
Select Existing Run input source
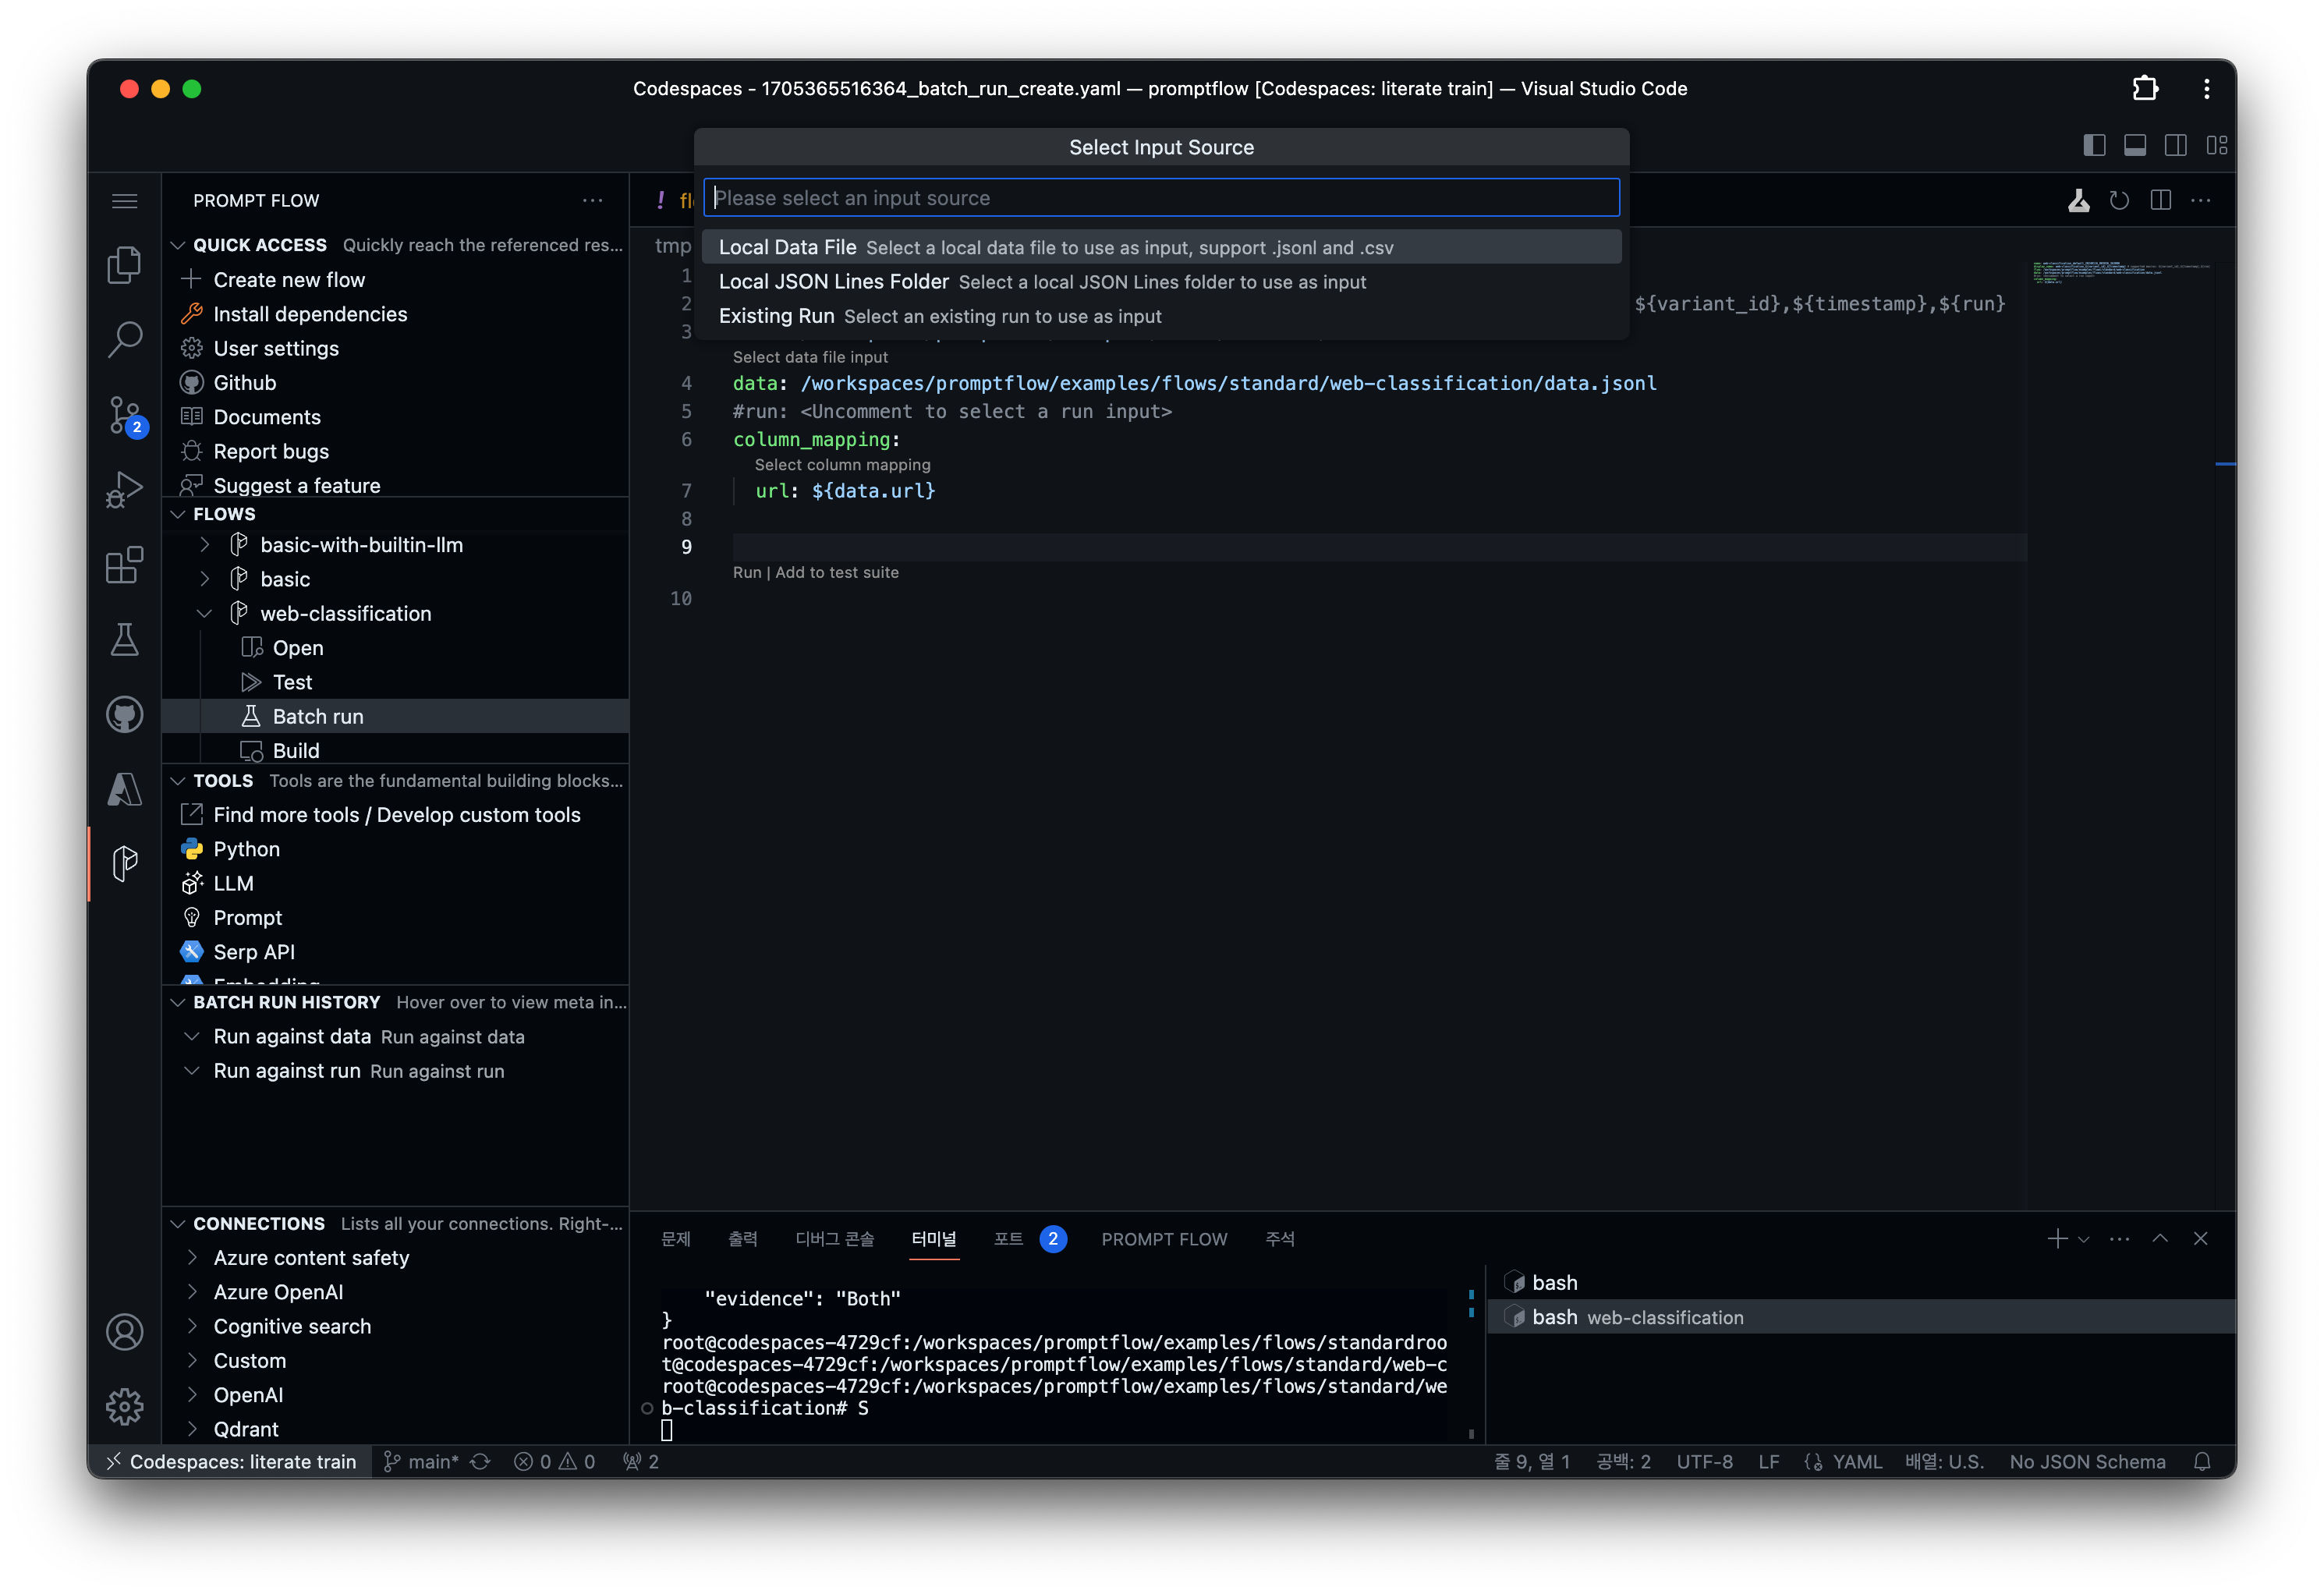(x=1161, y=316)
